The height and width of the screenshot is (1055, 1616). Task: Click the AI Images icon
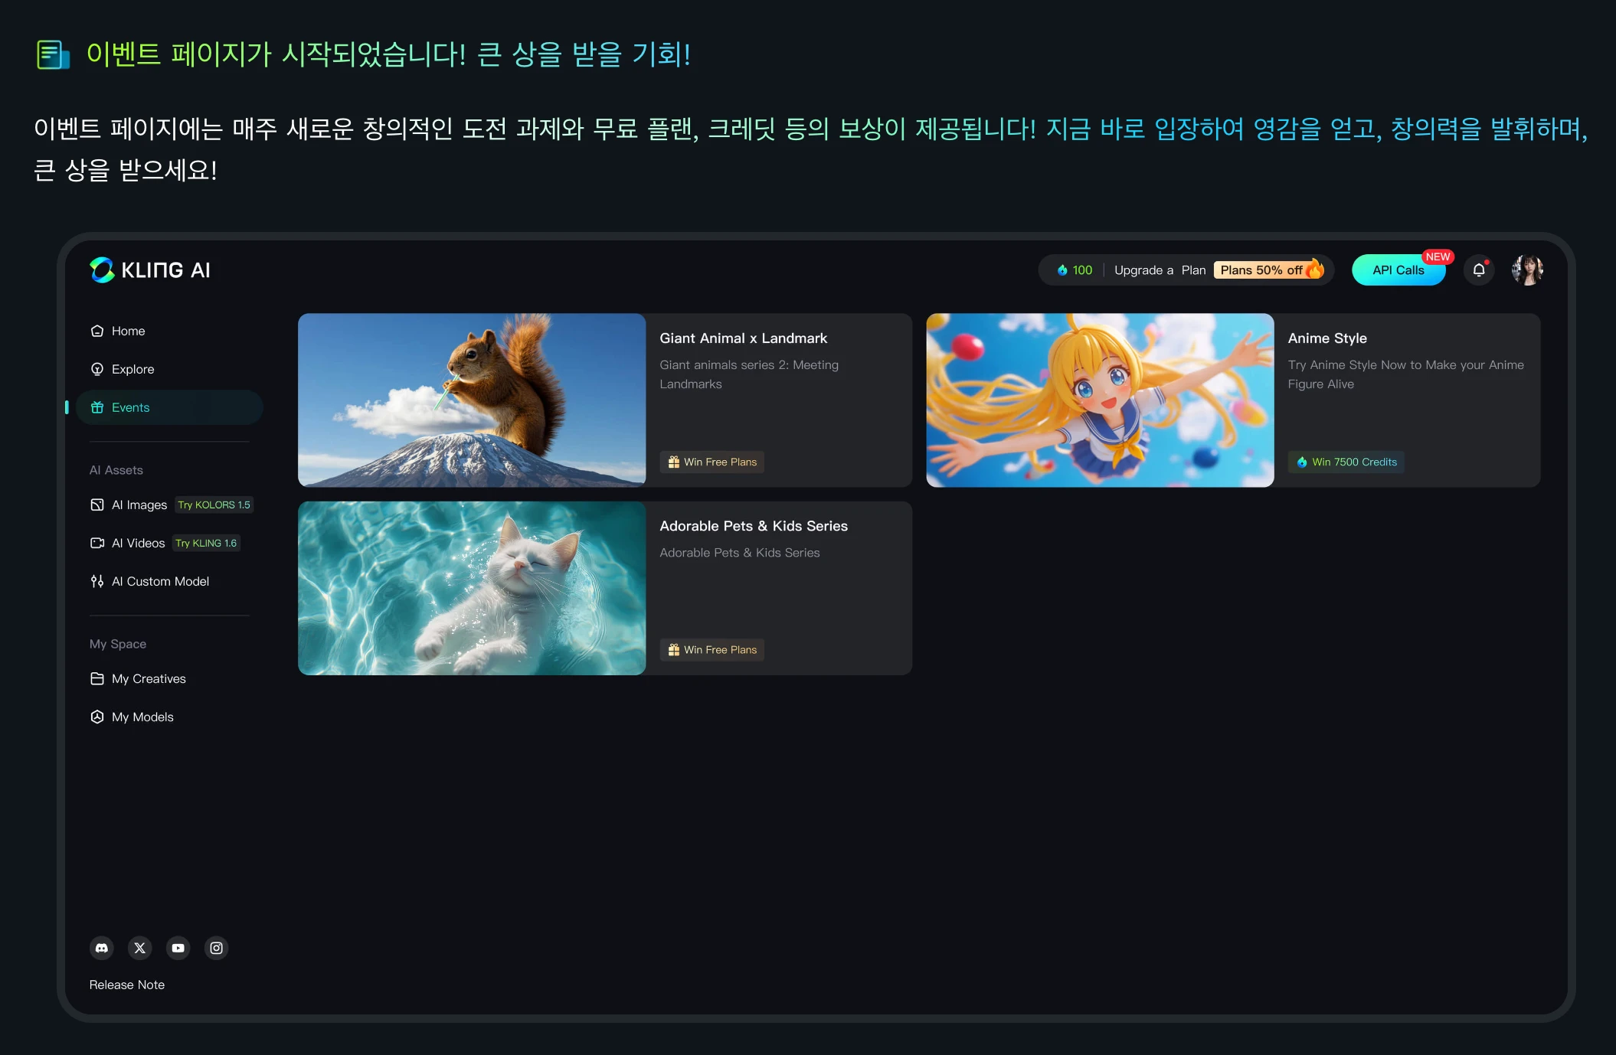[x=97, y=505]
